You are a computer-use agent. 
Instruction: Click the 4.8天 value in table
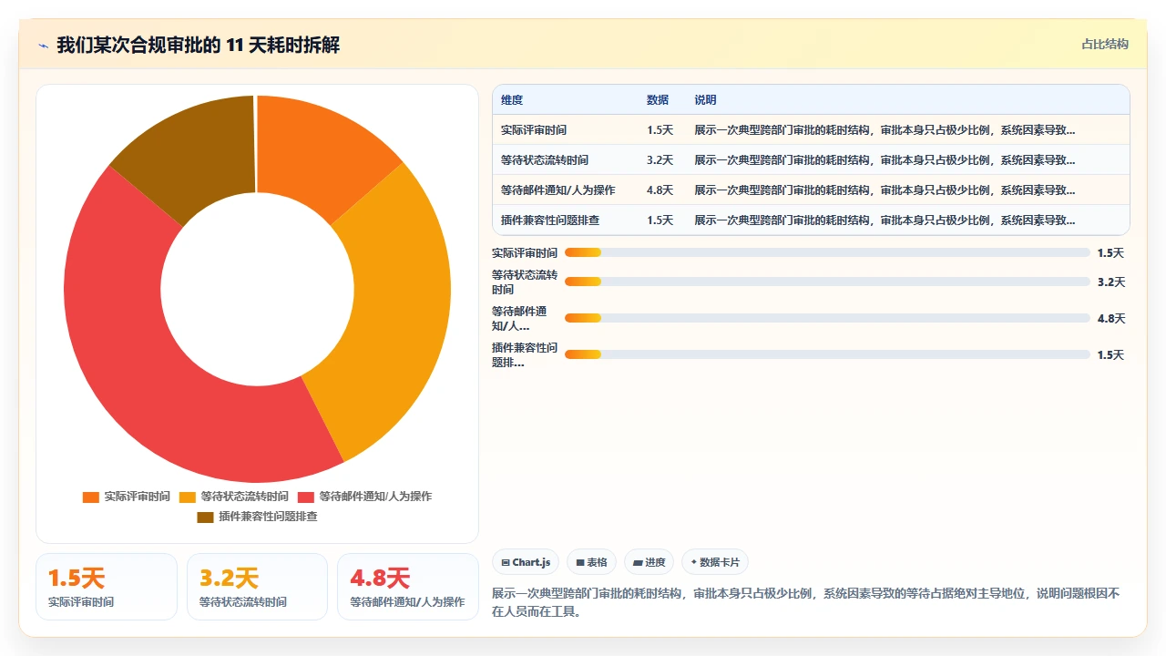tap(660, 190)
